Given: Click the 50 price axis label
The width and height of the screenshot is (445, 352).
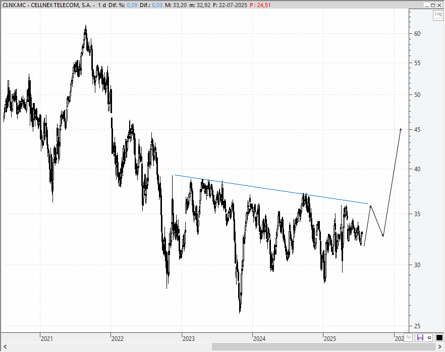Looking at the screenshot, I should (417, 95).
